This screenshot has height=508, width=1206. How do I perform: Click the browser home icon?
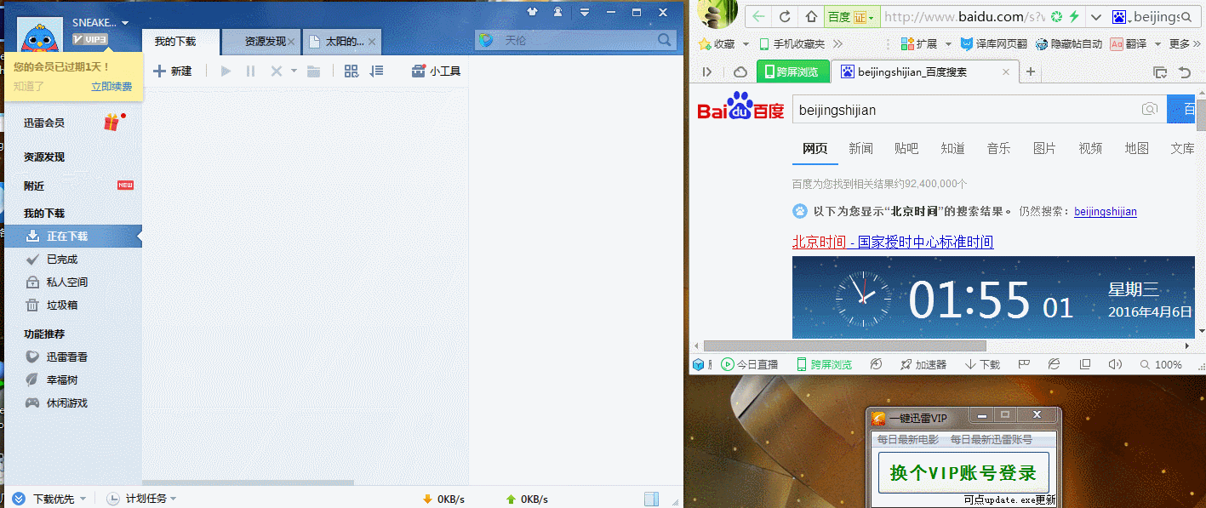coord(812,16)
